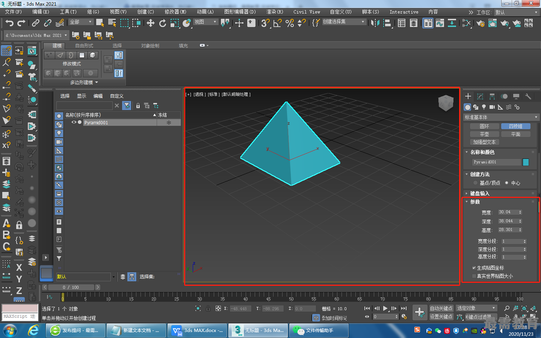Activate the Select and Link tool

(x=36, y=23)
